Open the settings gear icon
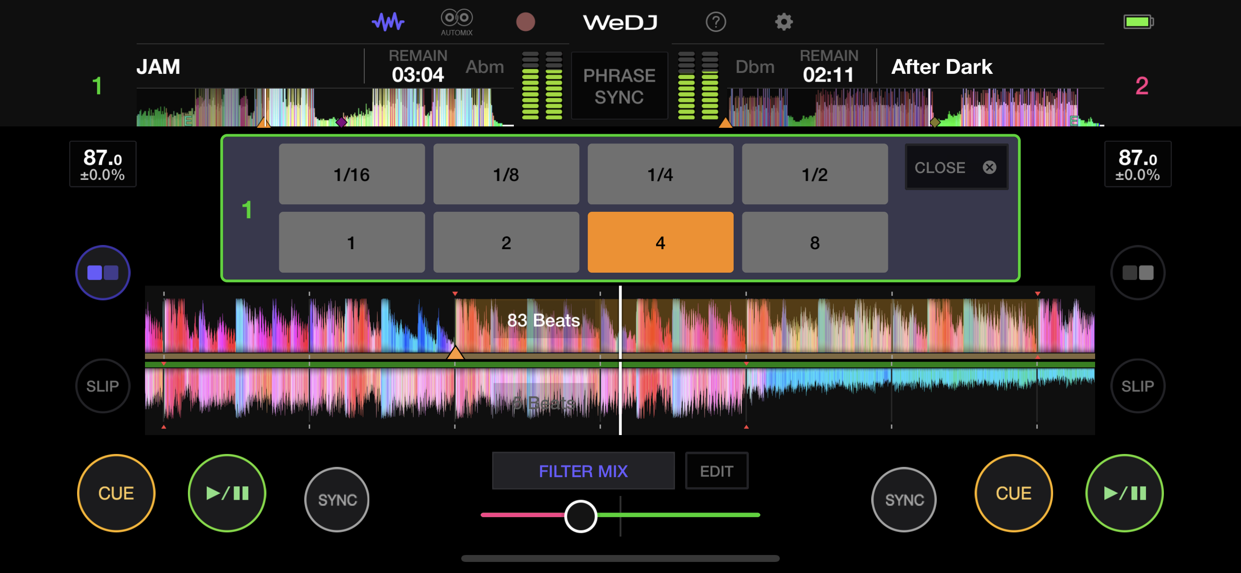Image resolution: width=1241 pixels, height=573 pixels. [783, 22]
